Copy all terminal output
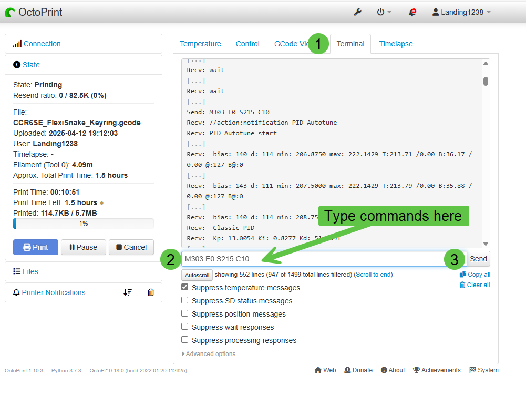The height and width of the screenshot is (395, 526). (475, 275)
